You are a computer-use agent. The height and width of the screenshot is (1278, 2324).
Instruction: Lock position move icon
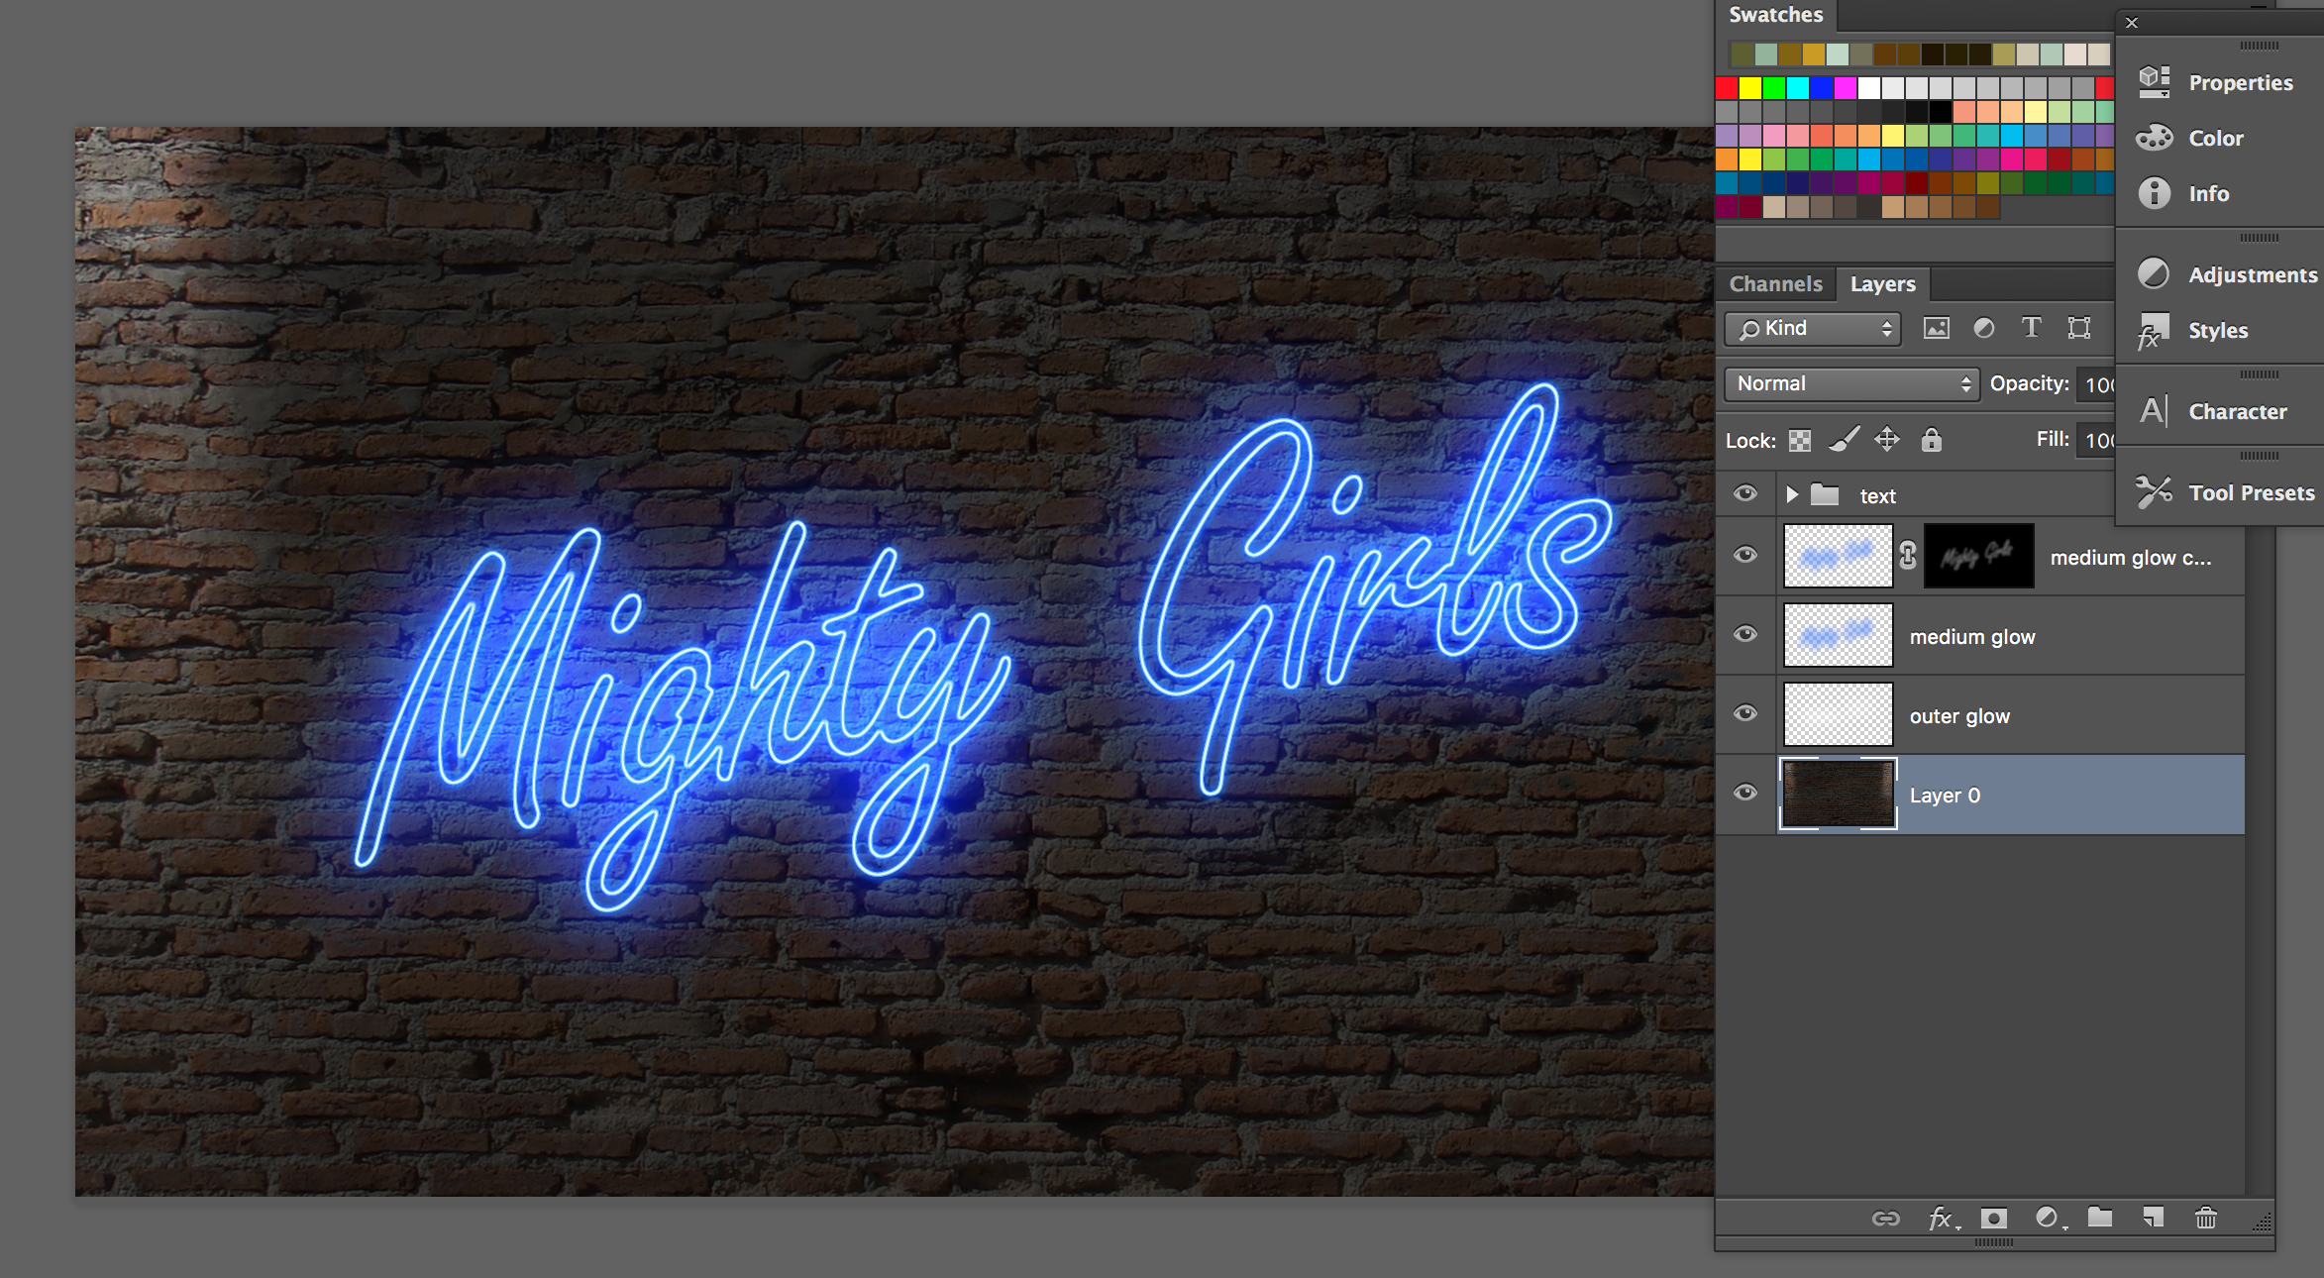[1887, 439]
